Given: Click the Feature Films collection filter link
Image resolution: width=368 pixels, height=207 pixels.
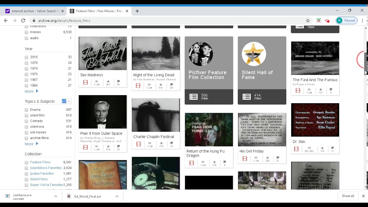Looking at the screenshot, I should [40, 162].
